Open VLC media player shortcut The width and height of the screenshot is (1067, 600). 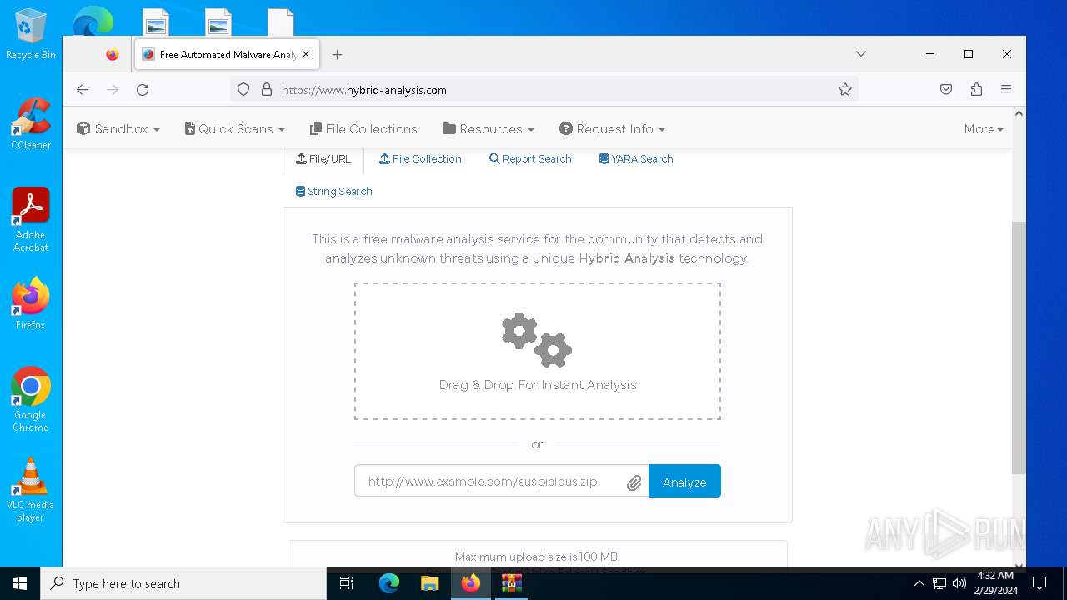tap(31, 490)
